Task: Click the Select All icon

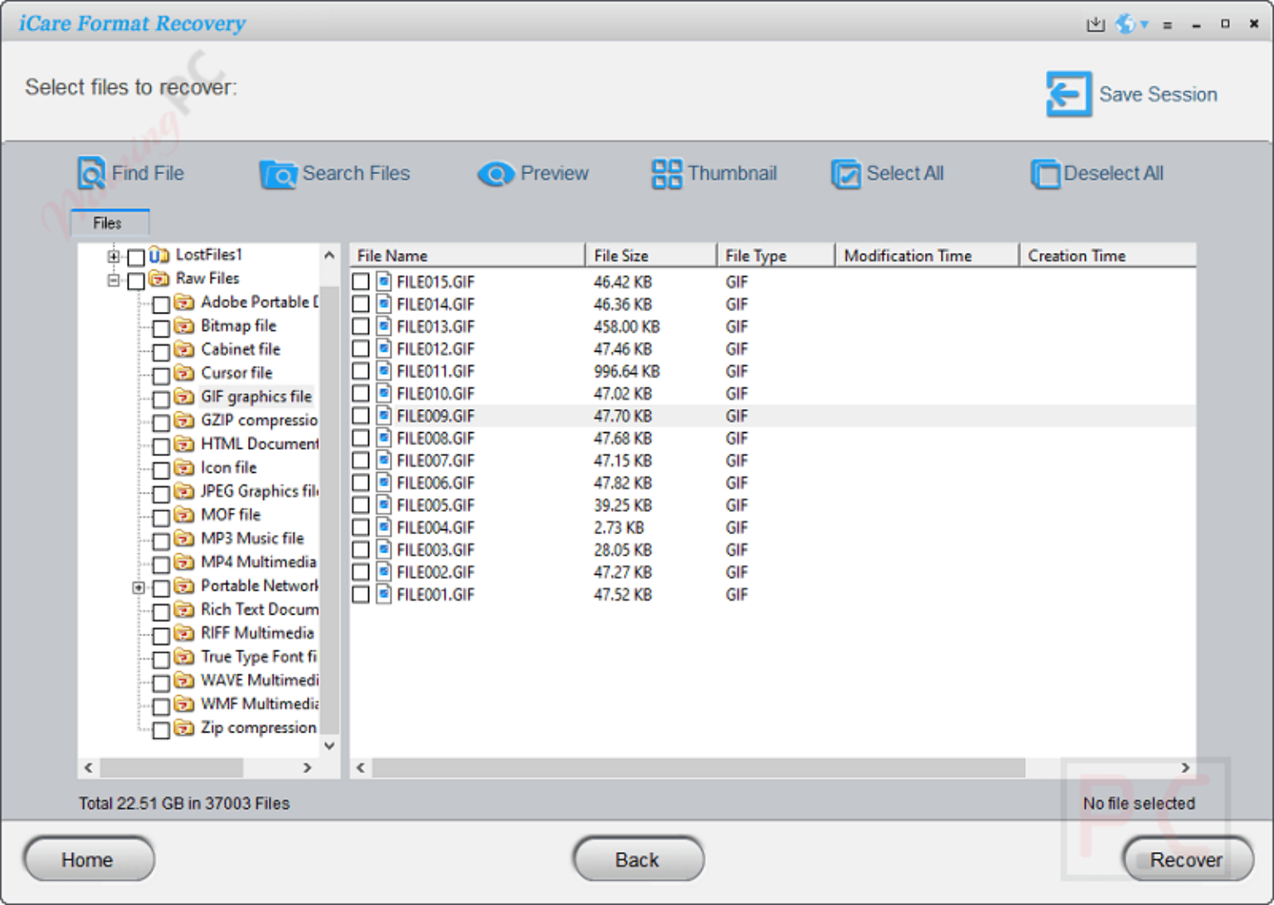Action: pos(846,174)
